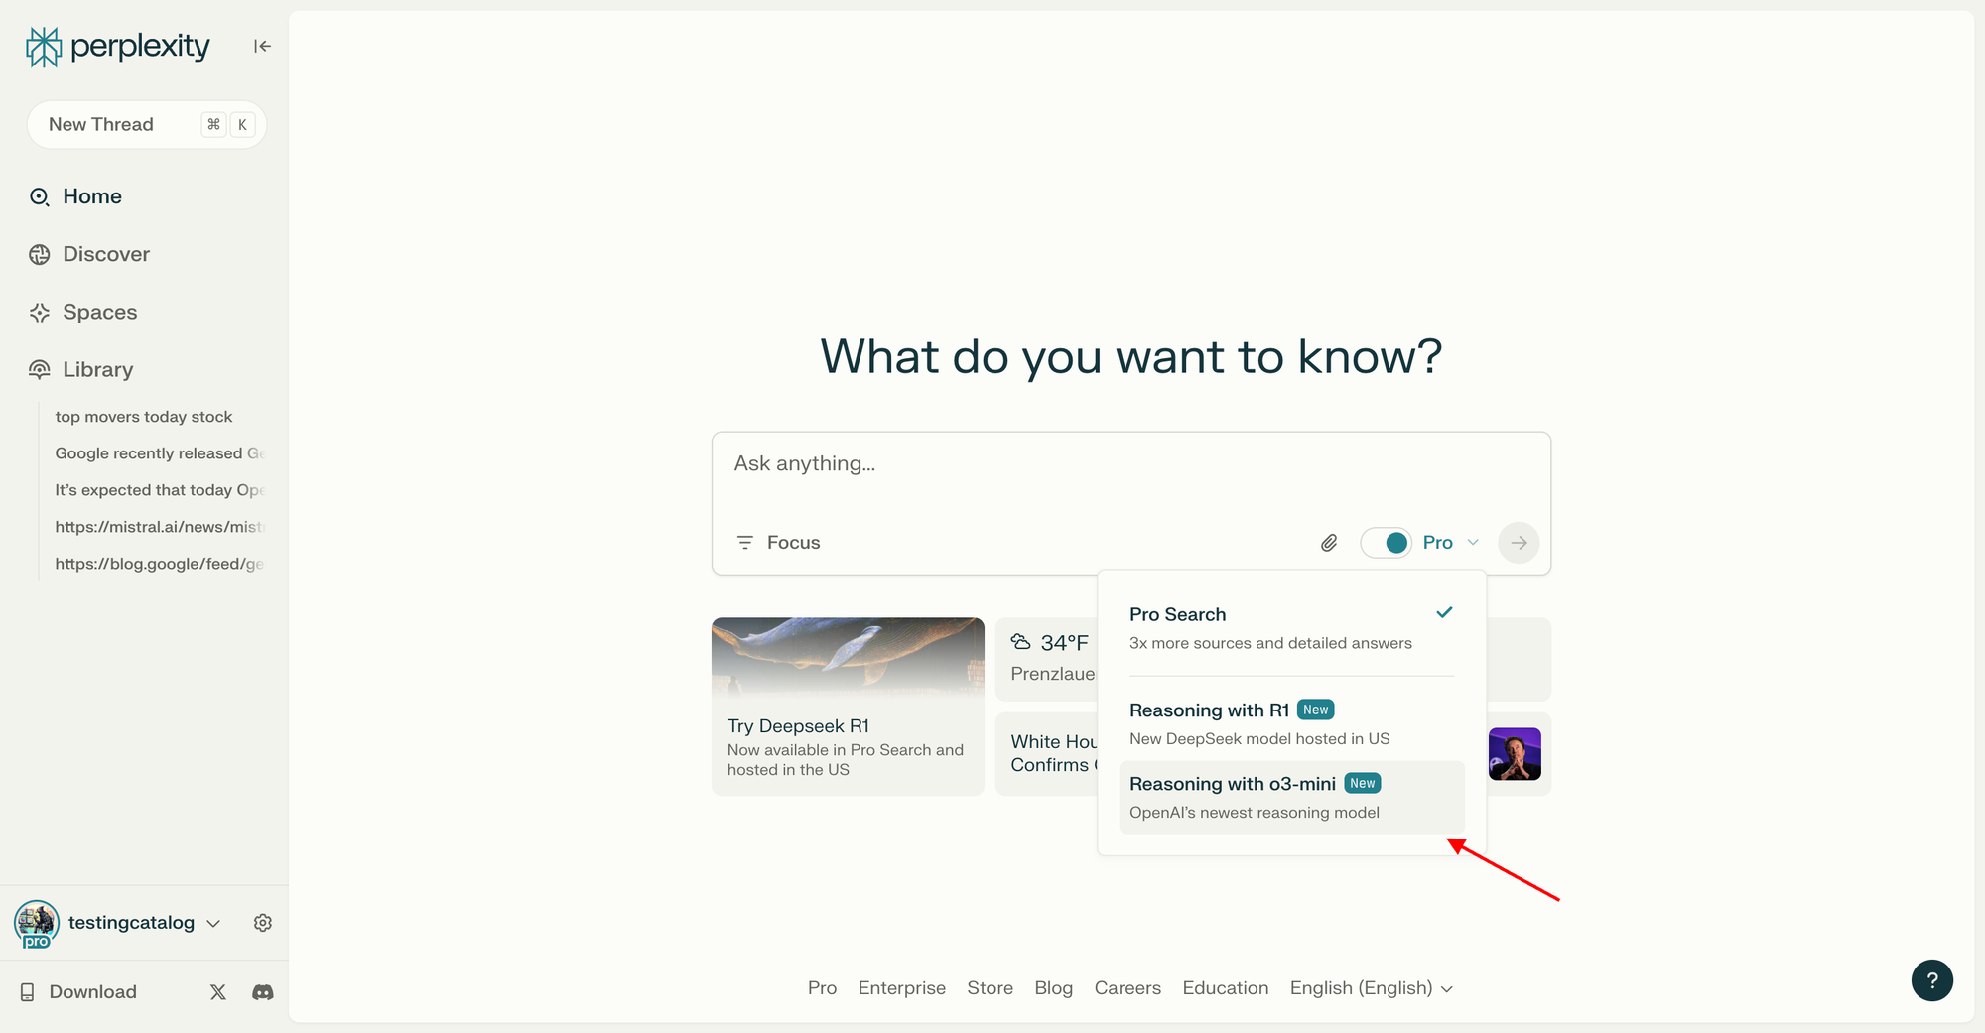
Task: Open the mistral.ai news thread
Action: pos(160,527)
